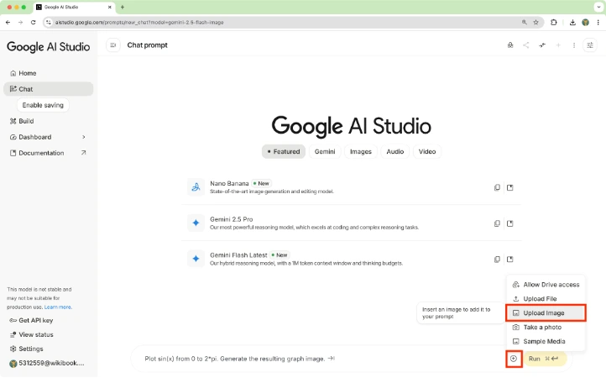
Task: View site information icon in address bar
Action: pos(49,23)
